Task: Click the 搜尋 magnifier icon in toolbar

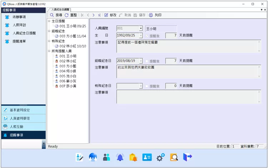Action: point(52,15)
